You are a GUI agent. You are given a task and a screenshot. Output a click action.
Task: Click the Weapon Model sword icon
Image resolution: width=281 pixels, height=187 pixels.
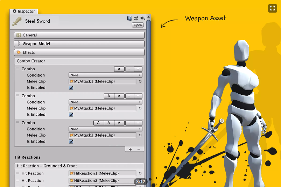[x=19, y=44]
